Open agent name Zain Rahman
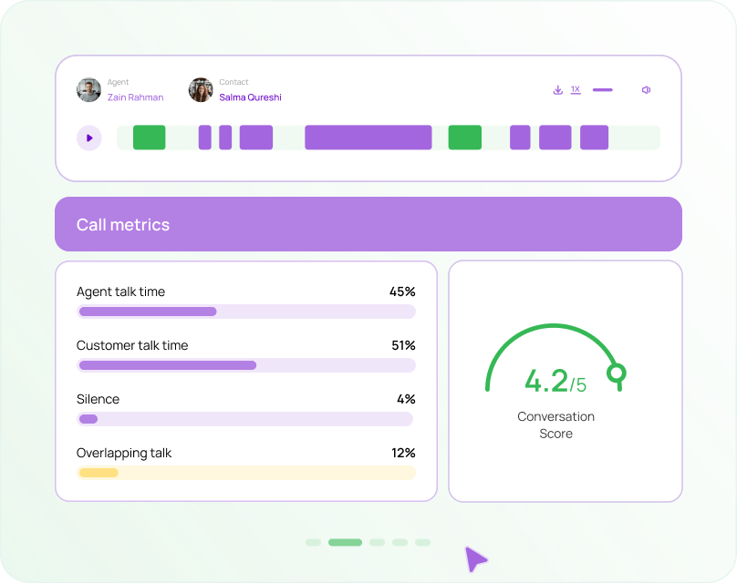 point(135,97)
